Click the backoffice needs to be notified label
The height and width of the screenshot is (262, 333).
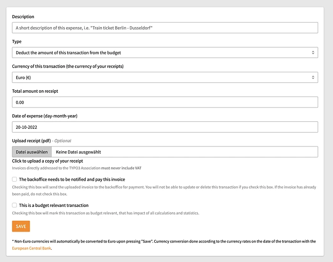click(72, 180)
